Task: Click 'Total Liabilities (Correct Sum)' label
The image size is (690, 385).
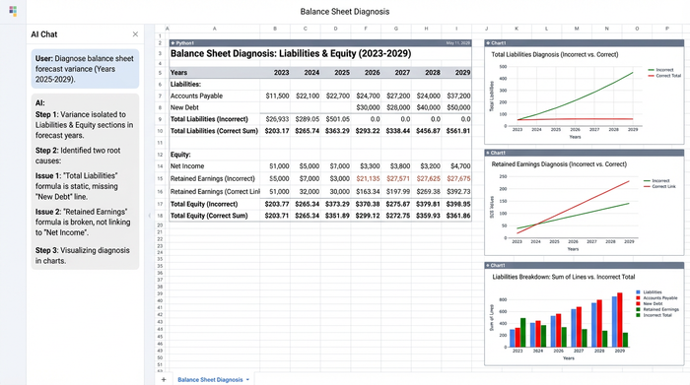Action: [214, 131]
